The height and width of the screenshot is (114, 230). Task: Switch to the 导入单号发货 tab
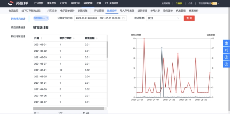point(127,11)
